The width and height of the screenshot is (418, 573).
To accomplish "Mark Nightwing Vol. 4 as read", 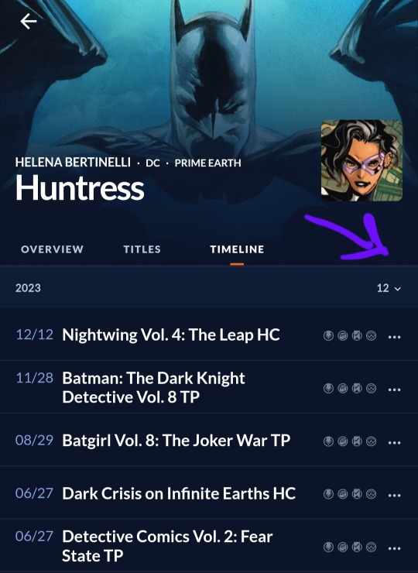I will pos(357,335).
